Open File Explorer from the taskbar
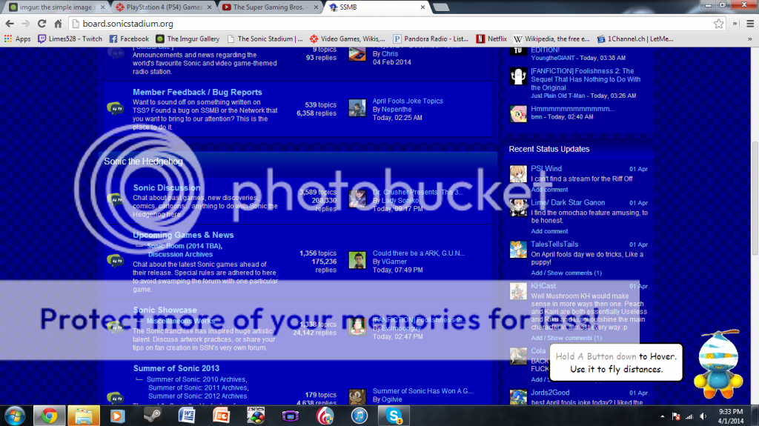 point(83,416)
